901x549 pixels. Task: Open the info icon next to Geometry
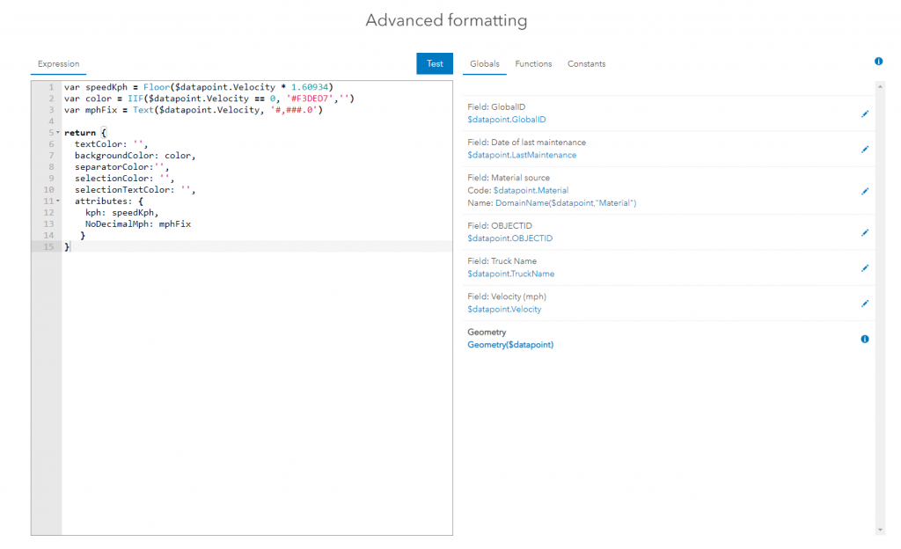tap(864, 339)
